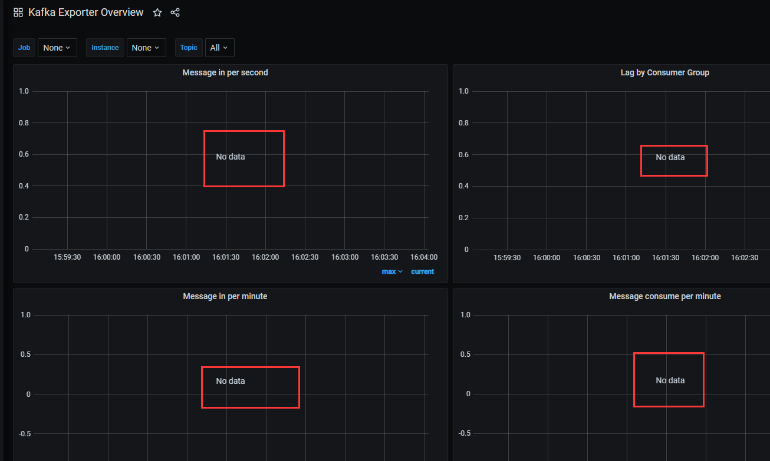
Task: Open the Instance variable None dropdown
Action: click(x=146, y=47)
